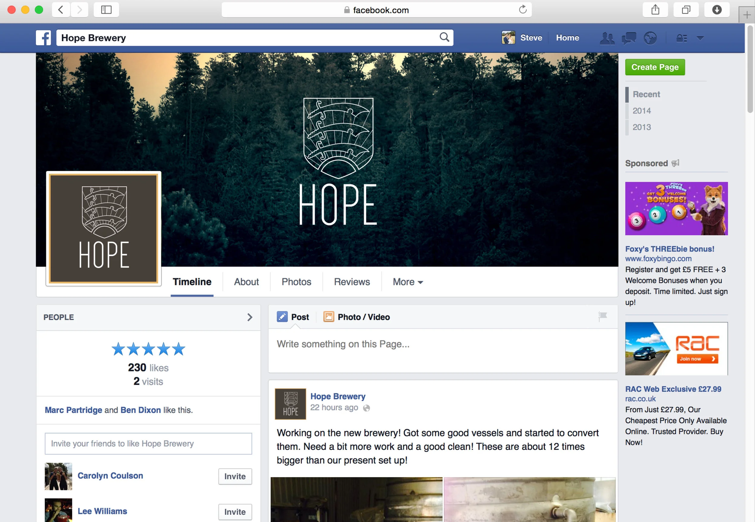Invite Carolyn Coulson

point(235,476)
